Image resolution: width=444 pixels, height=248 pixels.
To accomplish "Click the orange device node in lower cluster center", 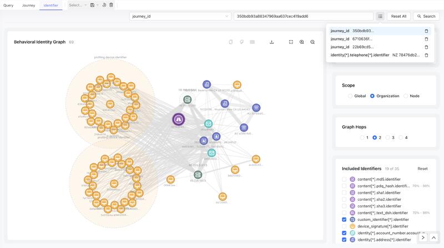I will point(114,184).
